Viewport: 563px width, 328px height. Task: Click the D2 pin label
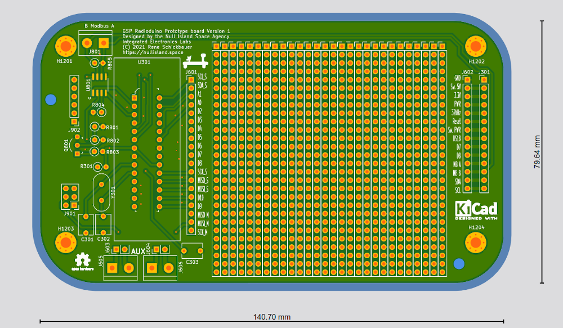click(x=200, y=111)
